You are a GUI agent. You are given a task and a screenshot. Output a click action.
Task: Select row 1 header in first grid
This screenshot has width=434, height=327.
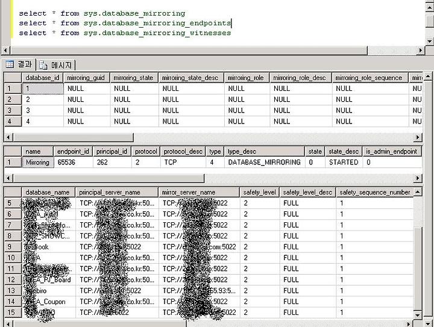[x=13, y=89]
